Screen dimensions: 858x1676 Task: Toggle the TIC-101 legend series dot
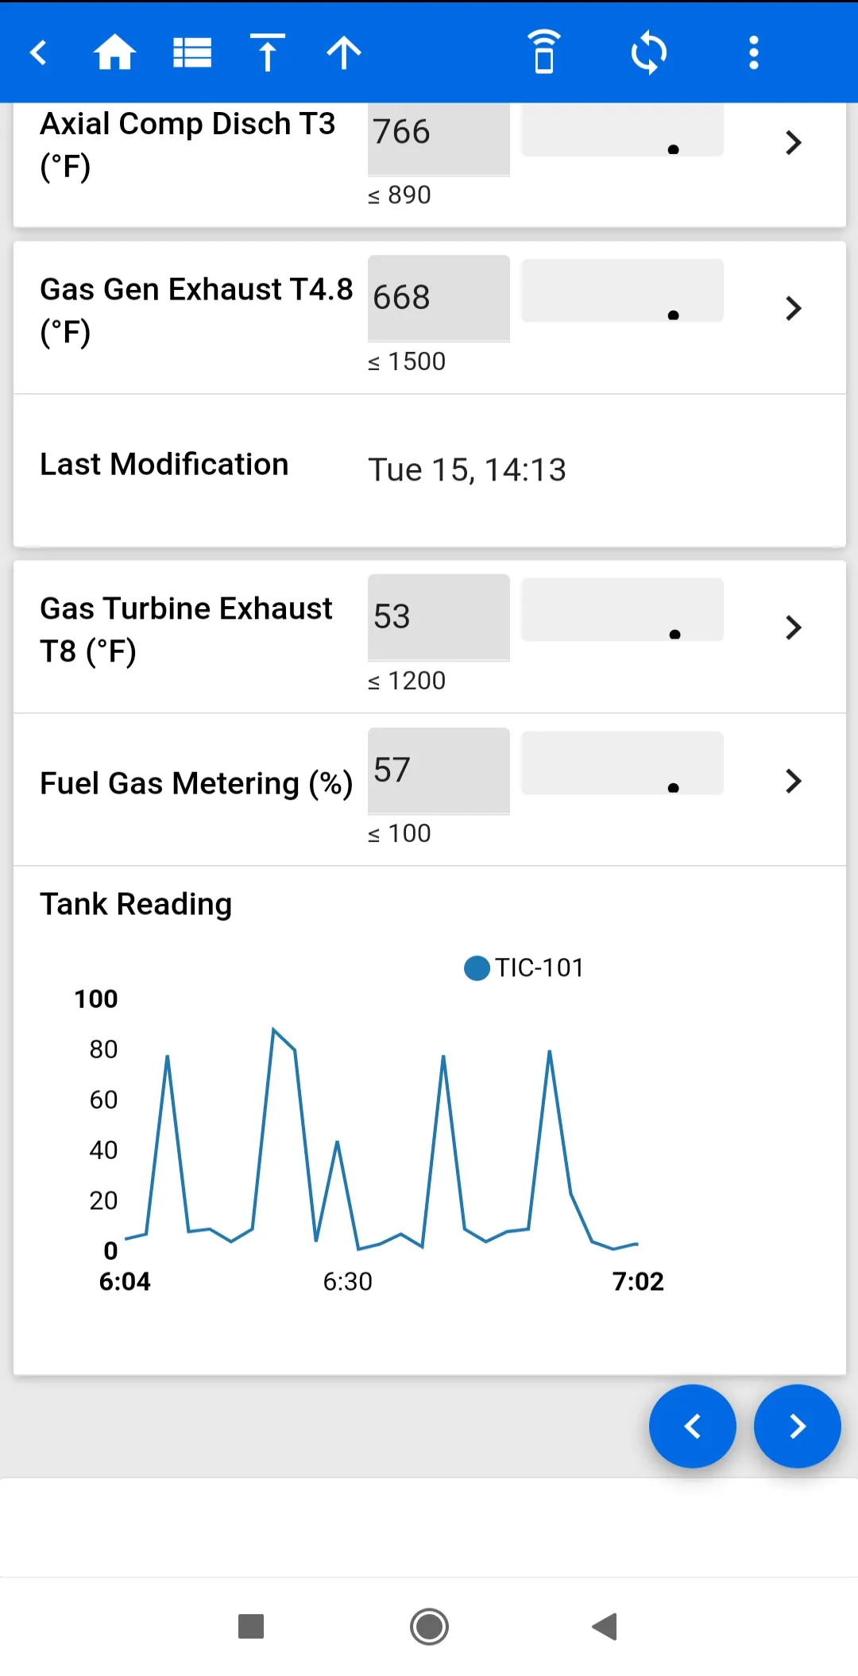(x=477, y=968)
